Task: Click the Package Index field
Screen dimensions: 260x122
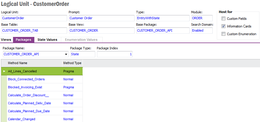Action: click(114, 54)
